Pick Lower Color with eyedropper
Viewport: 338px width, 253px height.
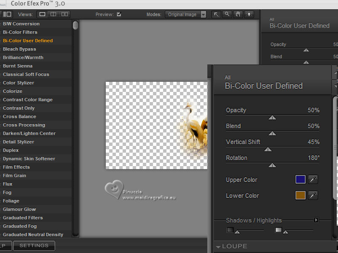(313, 196)
